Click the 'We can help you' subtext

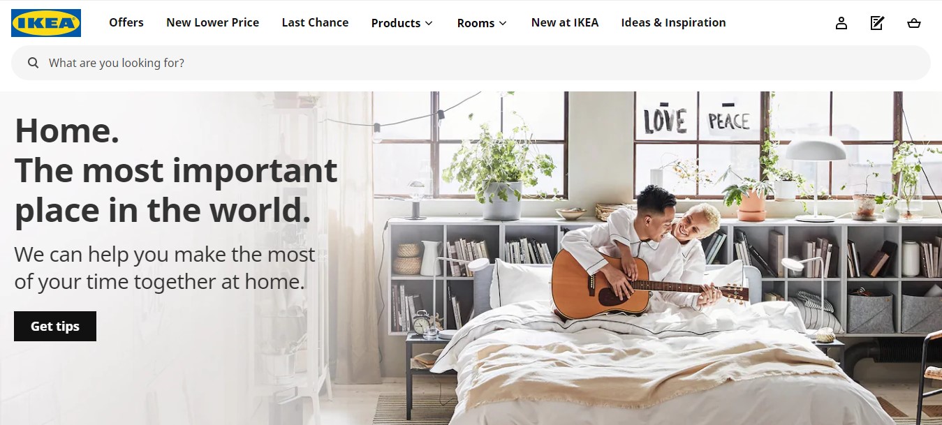click(x=165, y=268)
